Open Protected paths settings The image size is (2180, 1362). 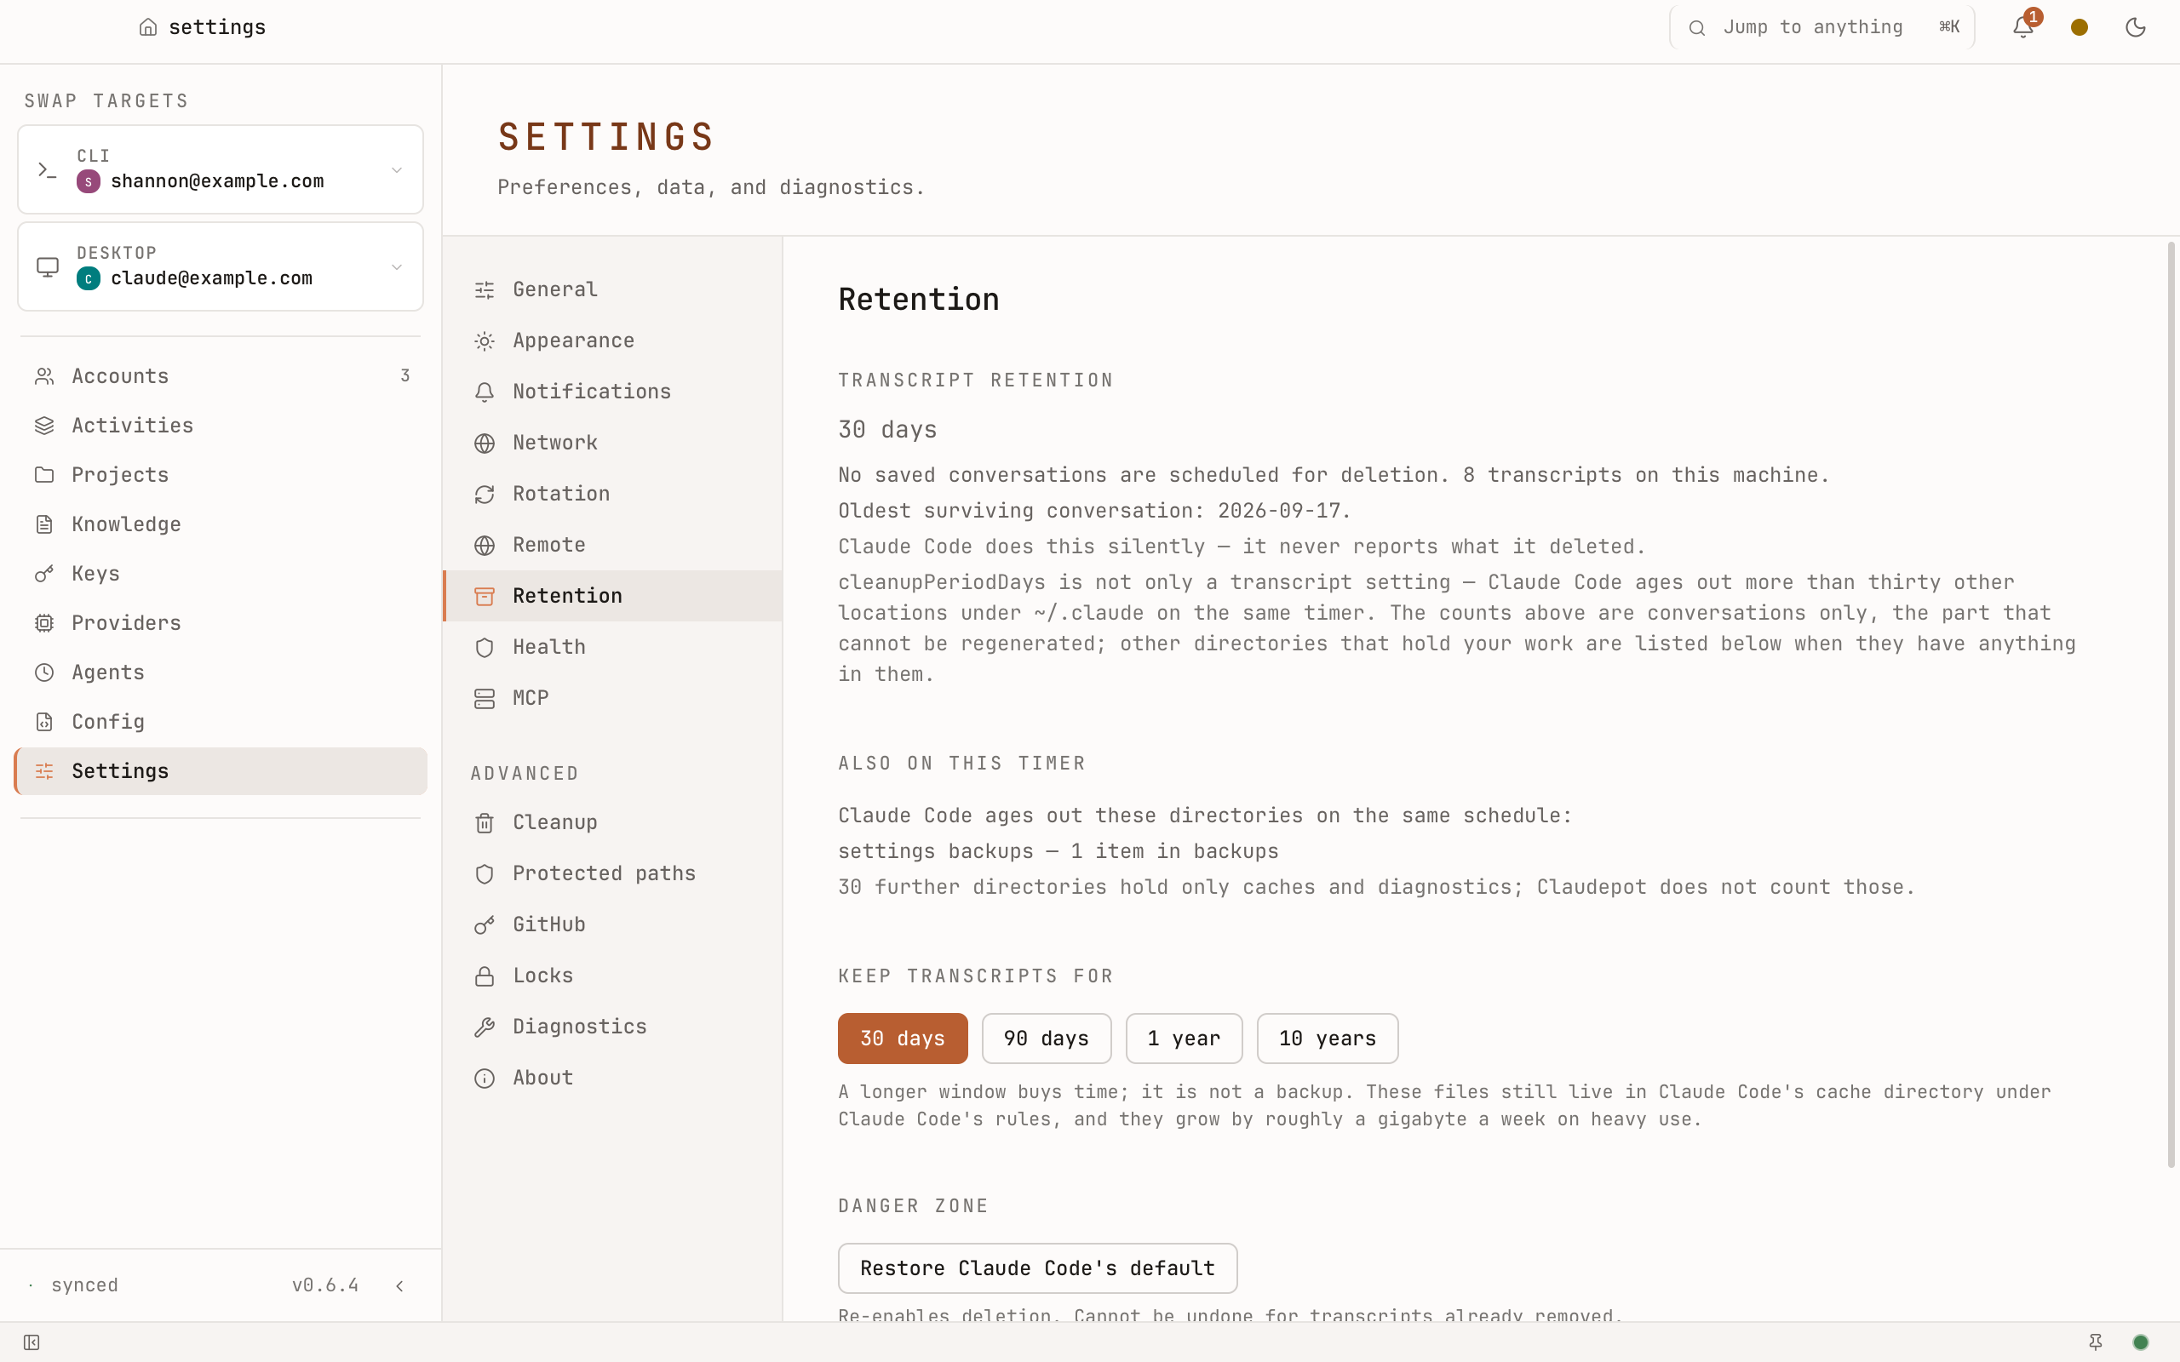pyautogui.click(x=612, y=873)
